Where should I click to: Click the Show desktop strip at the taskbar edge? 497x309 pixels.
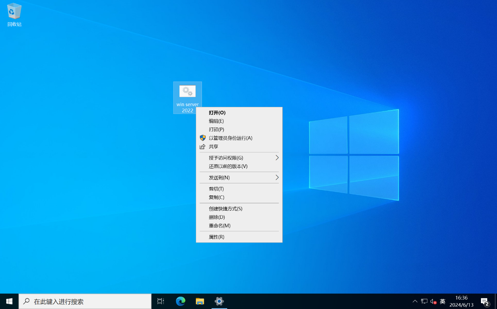click(495, 301)
